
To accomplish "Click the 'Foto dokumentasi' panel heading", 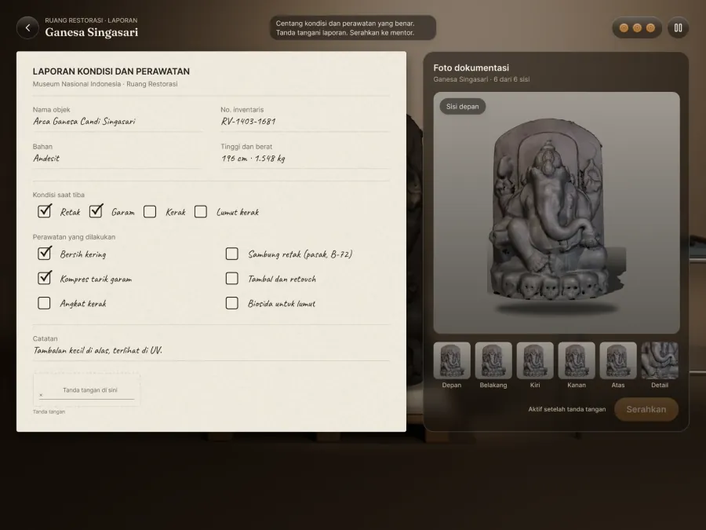I will click(x=471, y=68).
